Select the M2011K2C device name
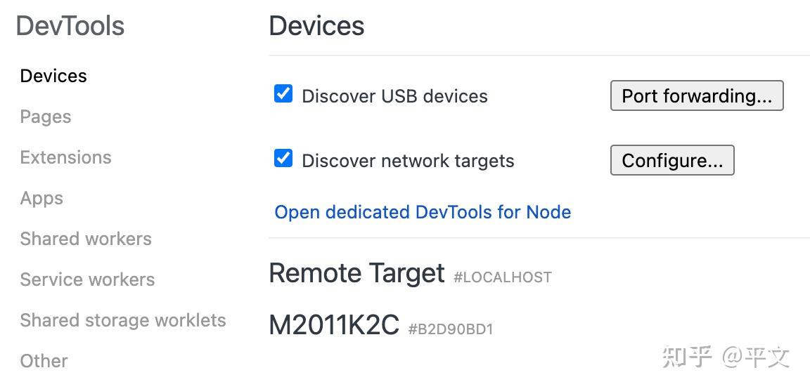Image resolution: width=810 pixels, height=389 pixels. (334, 325)
